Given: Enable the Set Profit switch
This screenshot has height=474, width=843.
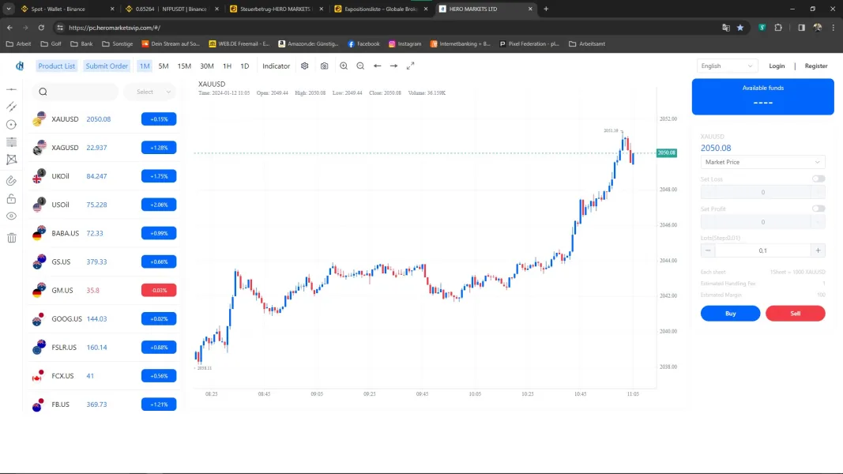Looking at the screenshot, I should click(819, 209).
